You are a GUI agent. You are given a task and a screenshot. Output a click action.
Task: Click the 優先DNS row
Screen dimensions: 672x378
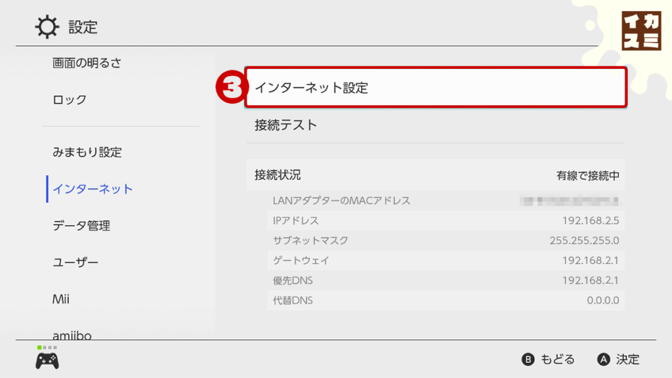click(446, 281)
